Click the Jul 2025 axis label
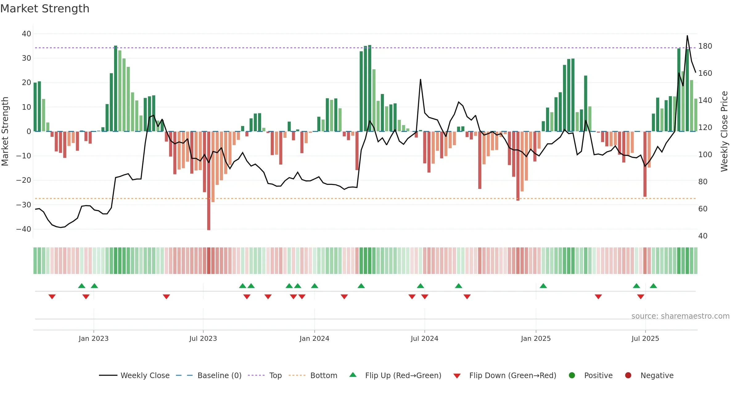 point(645,338)
